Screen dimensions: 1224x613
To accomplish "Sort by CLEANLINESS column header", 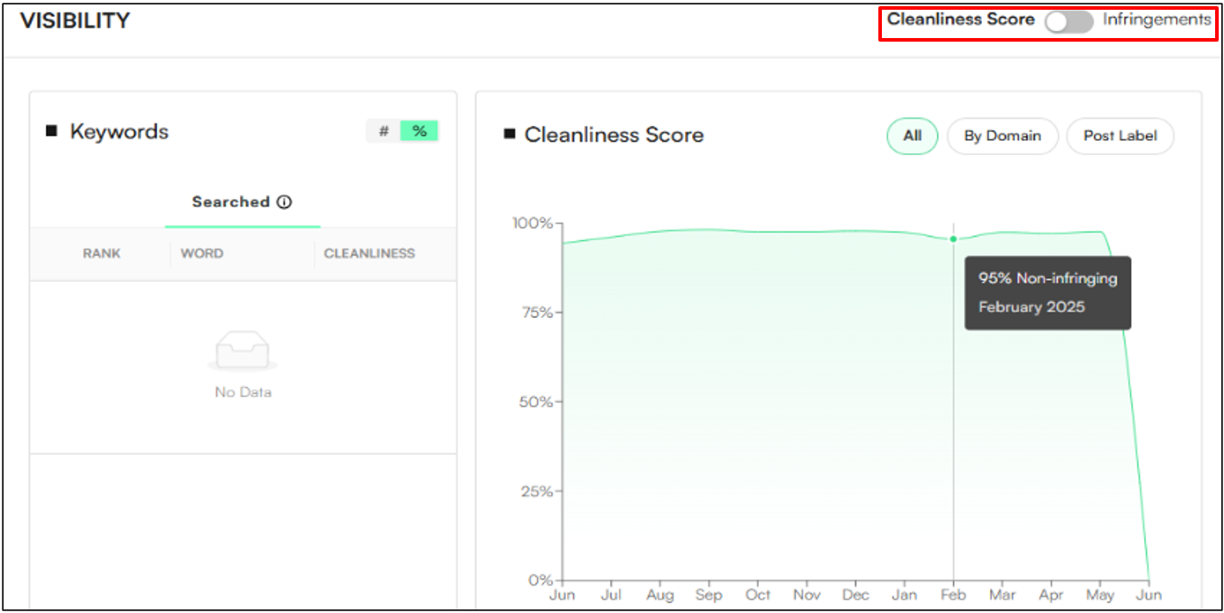I will pos(370,253).
